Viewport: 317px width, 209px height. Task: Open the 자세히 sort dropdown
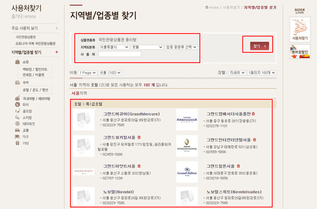(237, 73)
